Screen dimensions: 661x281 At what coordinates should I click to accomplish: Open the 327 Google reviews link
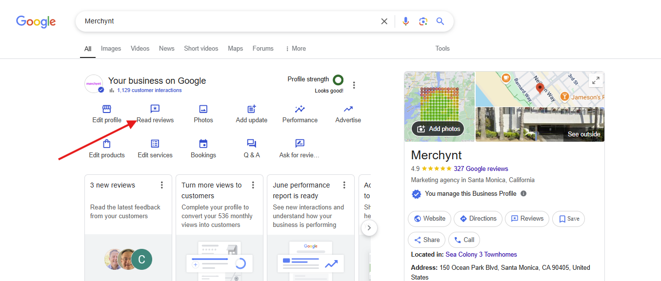tap(481, 169)
